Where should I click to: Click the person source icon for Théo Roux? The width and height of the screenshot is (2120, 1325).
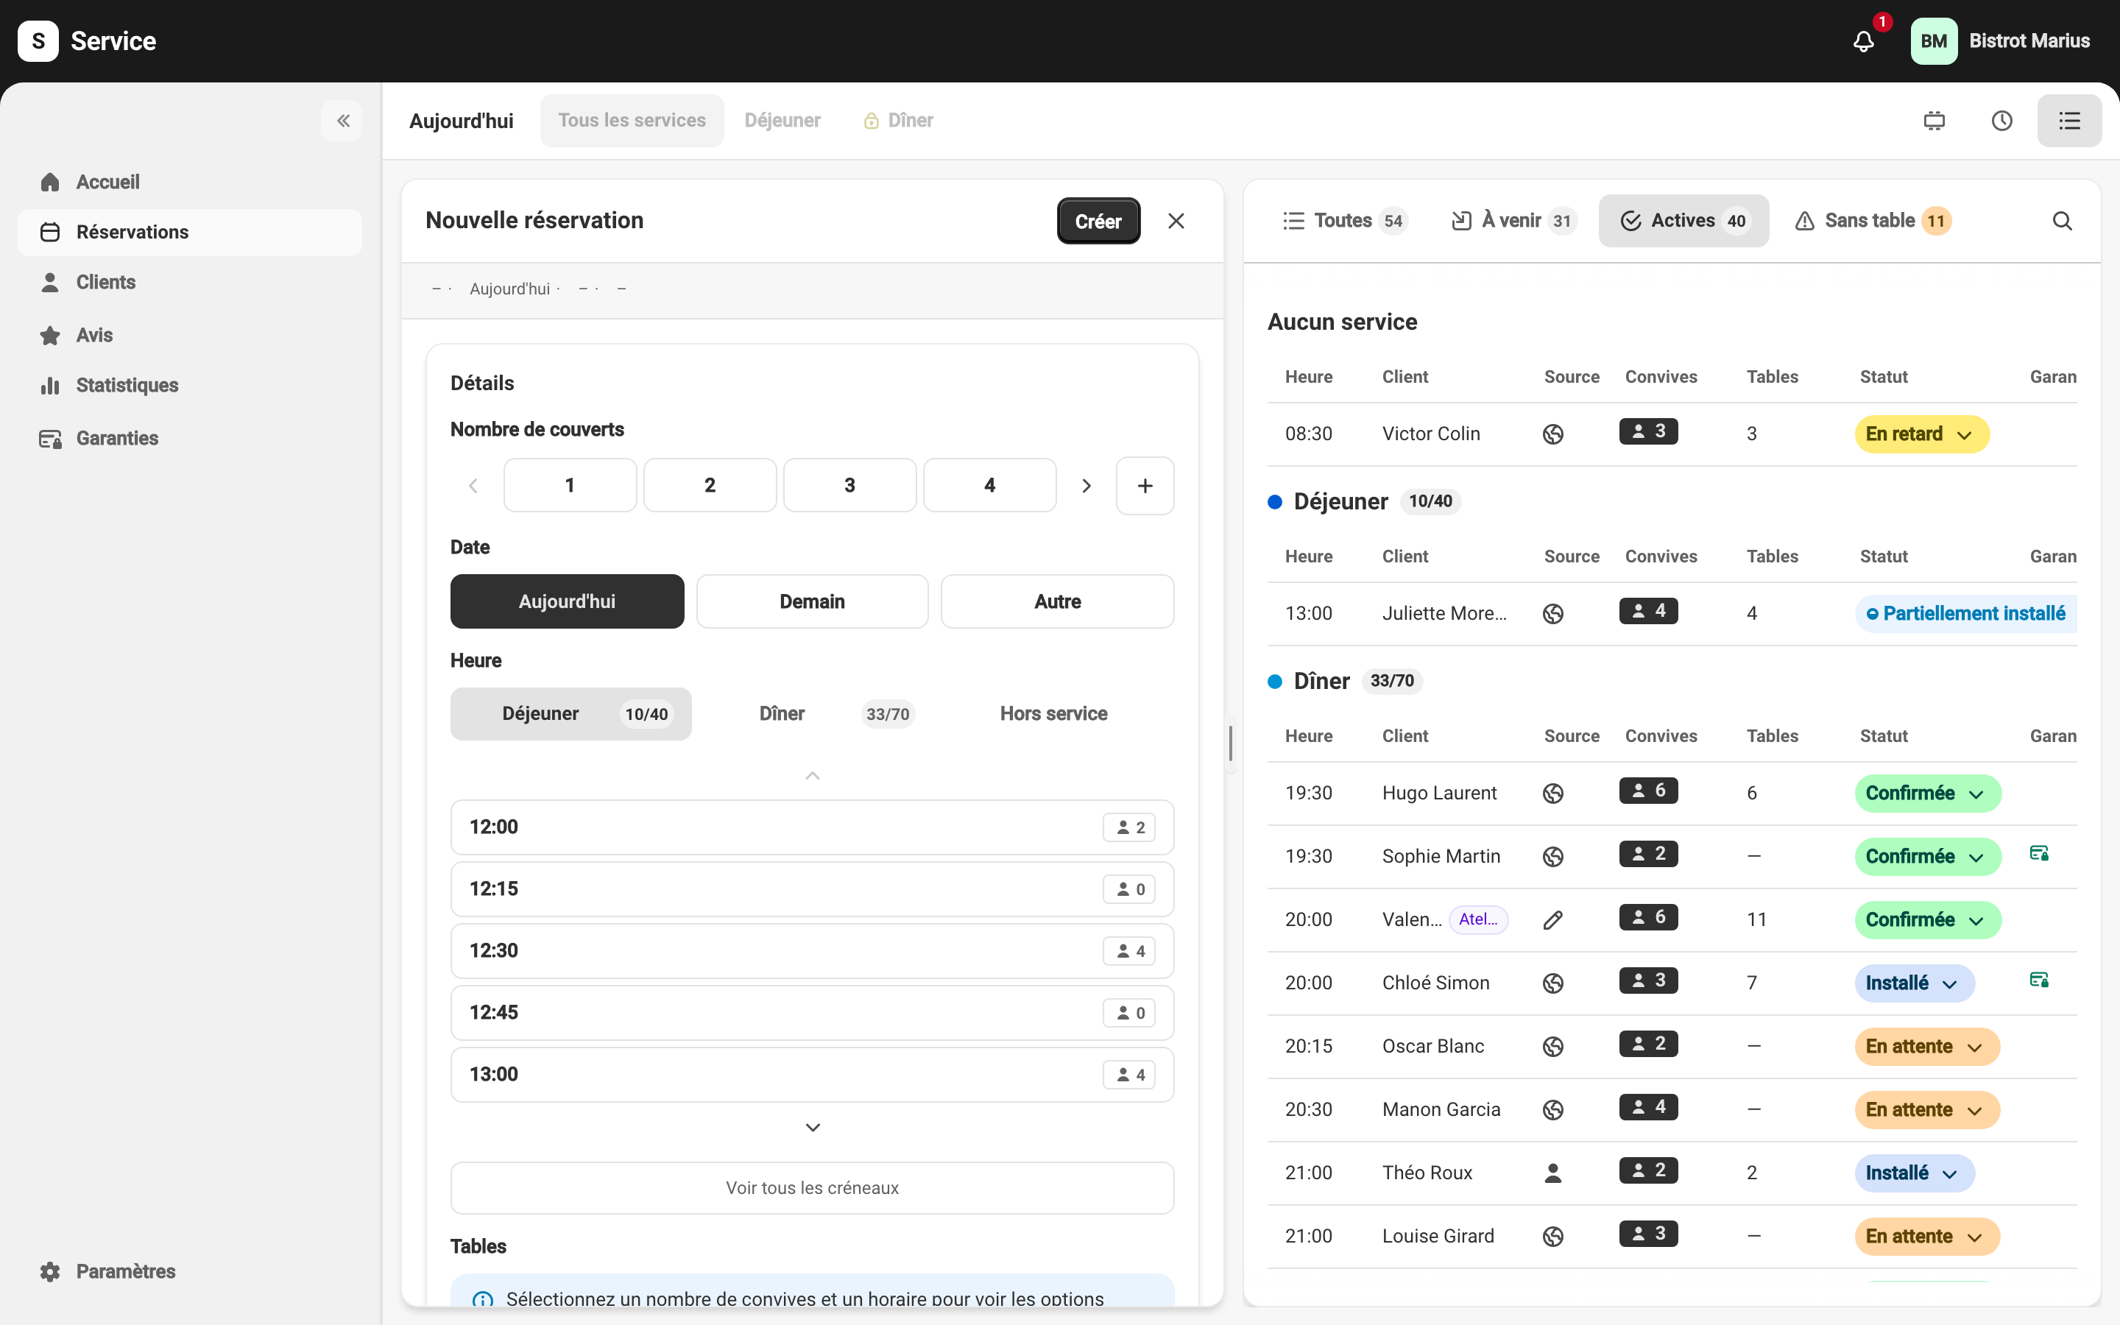[1553, 1173]
